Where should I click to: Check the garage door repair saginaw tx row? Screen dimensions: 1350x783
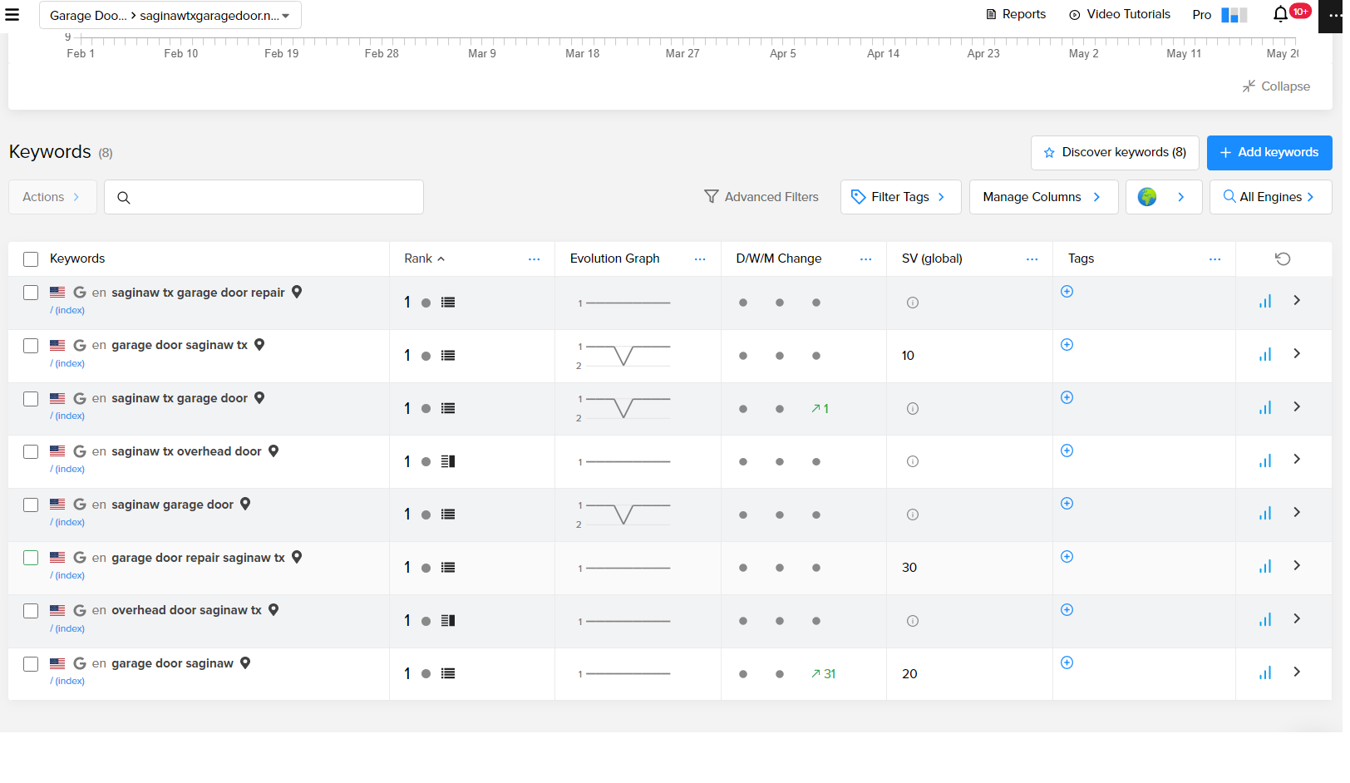pos(31,558)
